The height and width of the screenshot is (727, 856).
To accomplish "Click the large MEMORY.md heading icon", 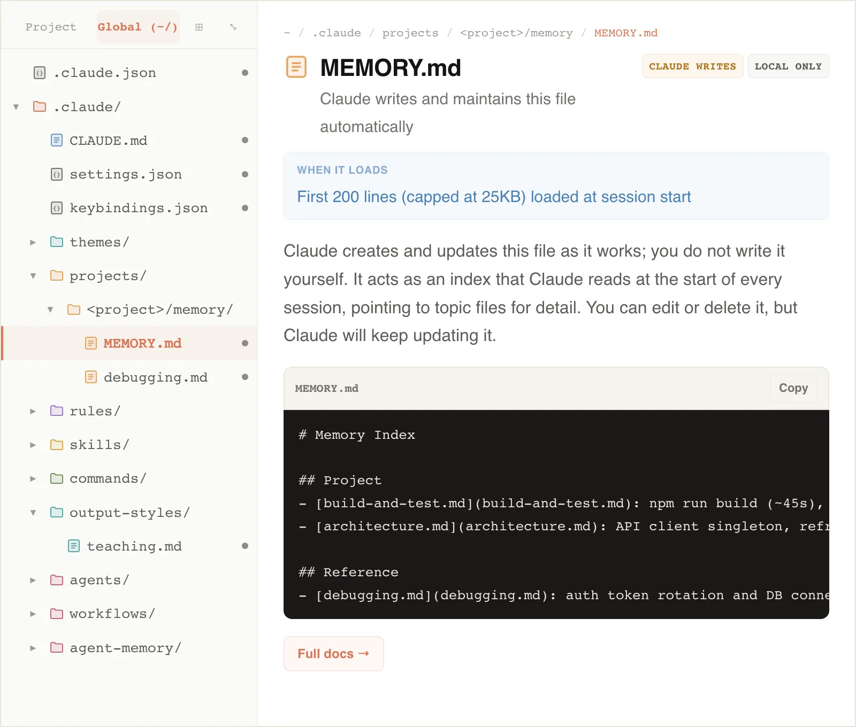I will pyautogui.click(x=296, y=67).
